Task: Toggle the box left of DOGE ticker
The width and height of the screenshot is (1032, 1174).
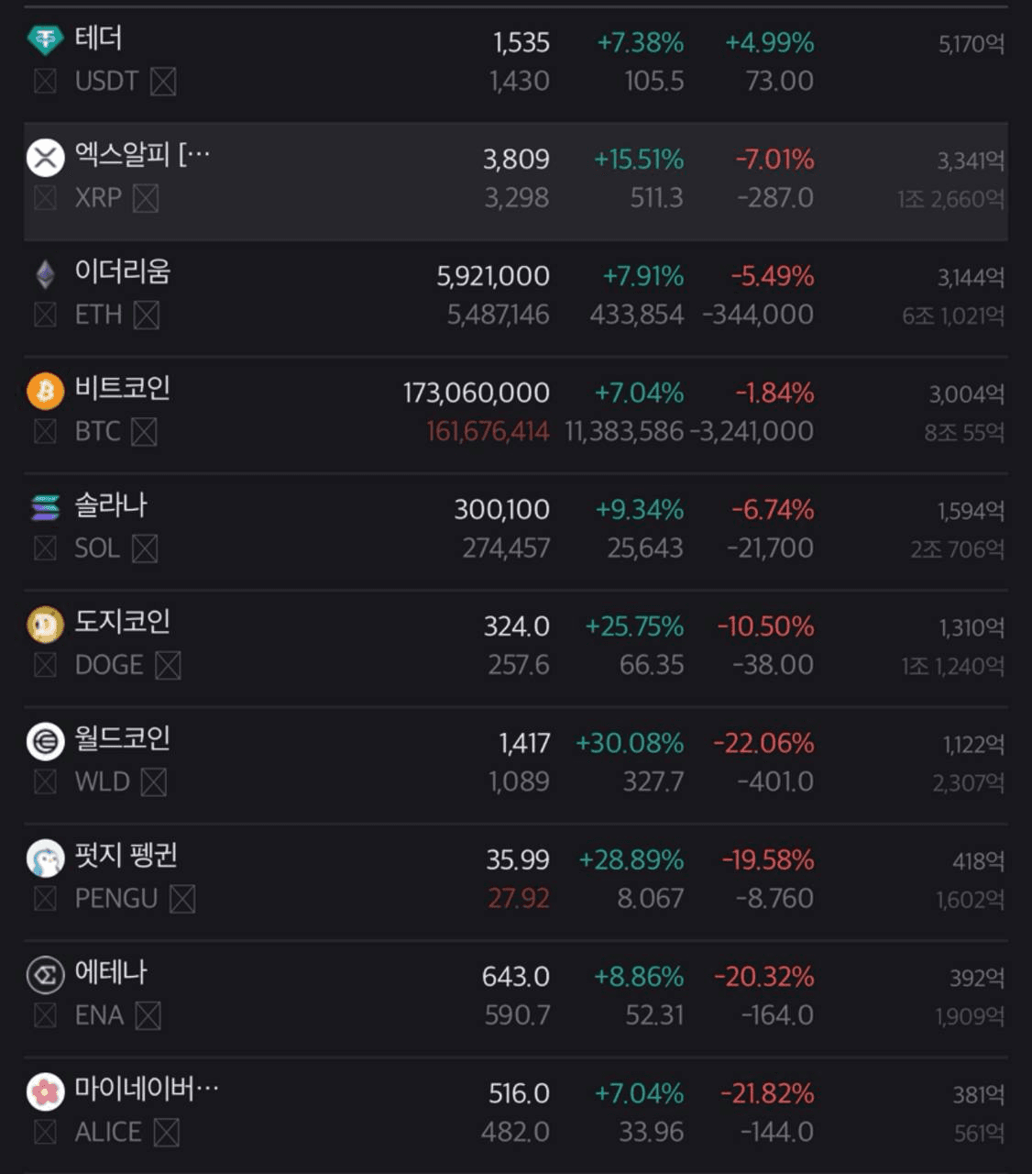Action: pyautogui.click(x=45, y=665)
